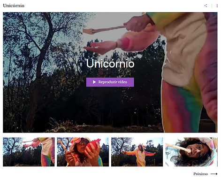The image size is (221, 180).
Task: Click the main video preview image
Action: tap(110, 72)
